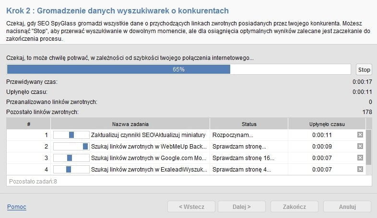Click WebMeUp task mini progress bar
377x218 pixels.
click(71, 146)
